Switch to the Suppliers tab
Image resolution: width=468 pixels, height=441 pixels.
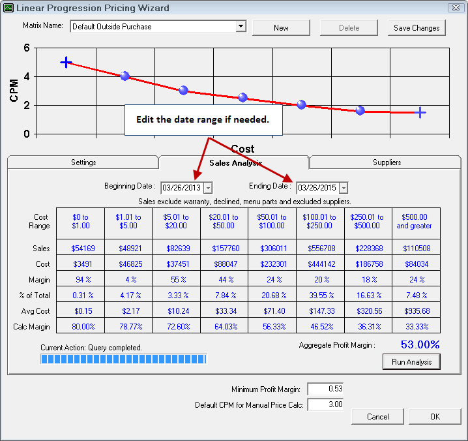[x=387, y=162]
